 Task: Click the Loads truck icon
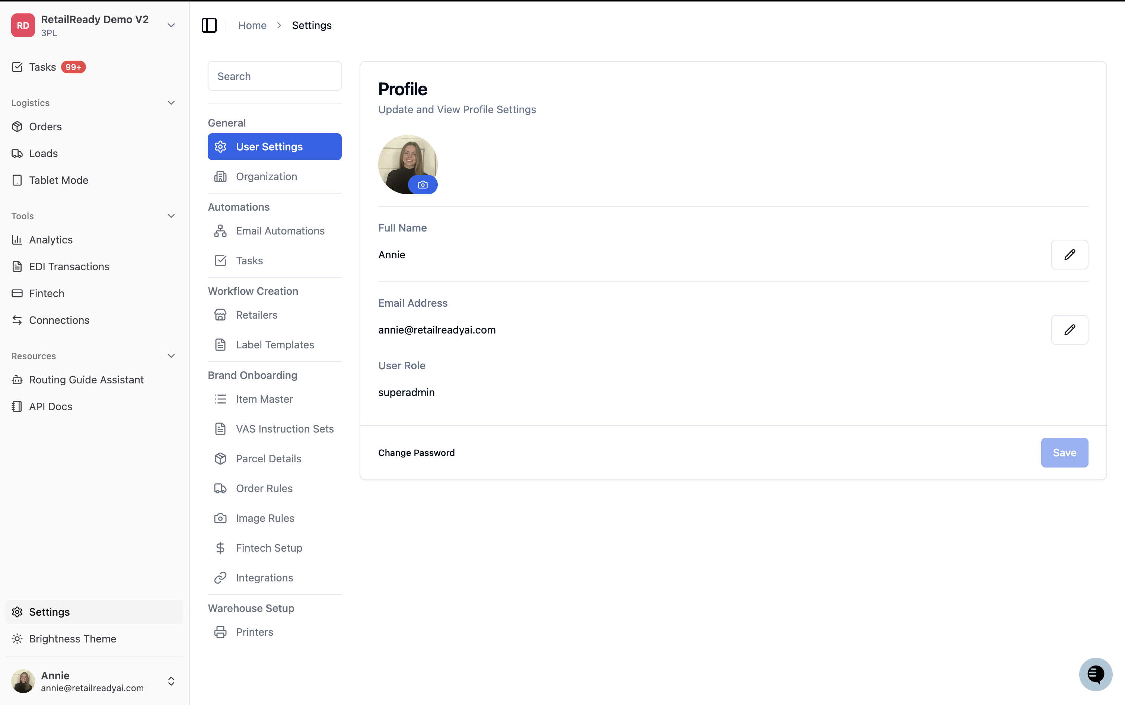[17, 153]
